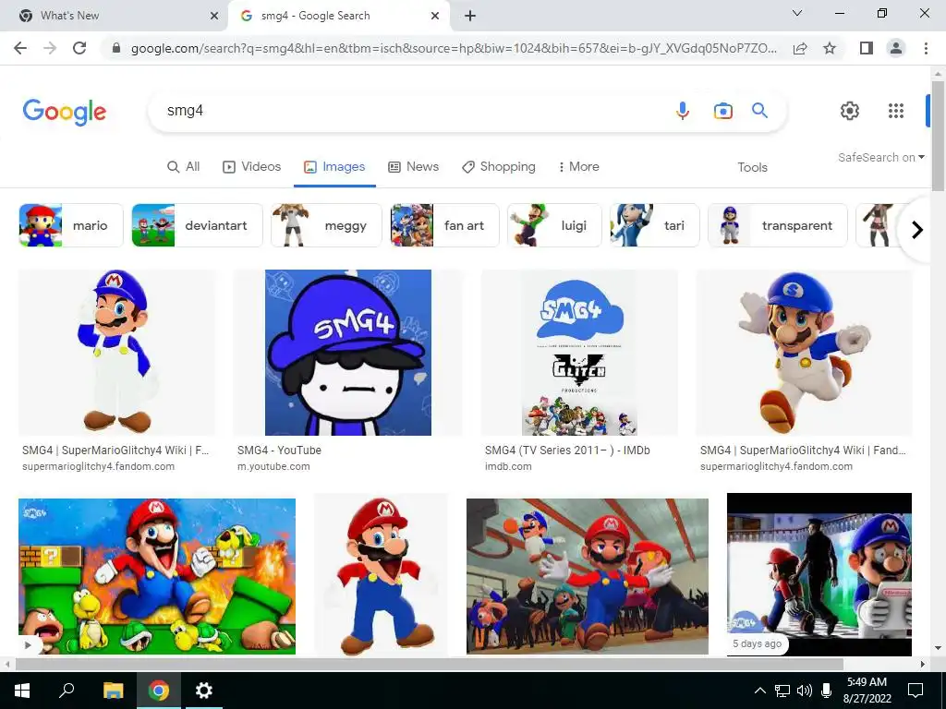Close the smg4 Google Search tab
The width and height of the screenshot is (946, 709).
pyautogui.click(x=435, y=17)
